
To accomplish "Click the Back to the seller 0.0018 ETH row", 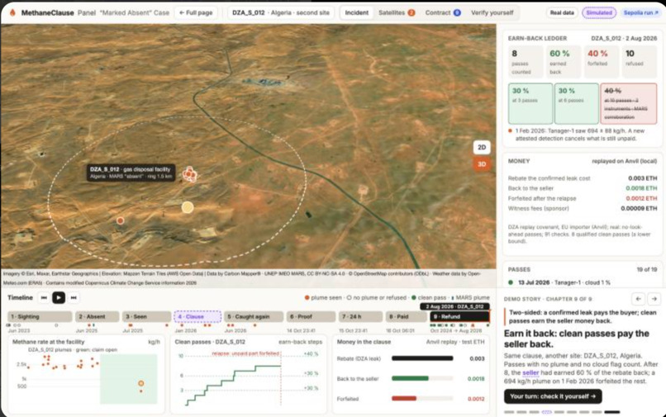I will tap(583, 188).
